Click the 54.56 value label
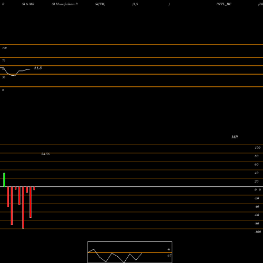The height and width of the screenshot is (263, 263). (x=45, y=154)
